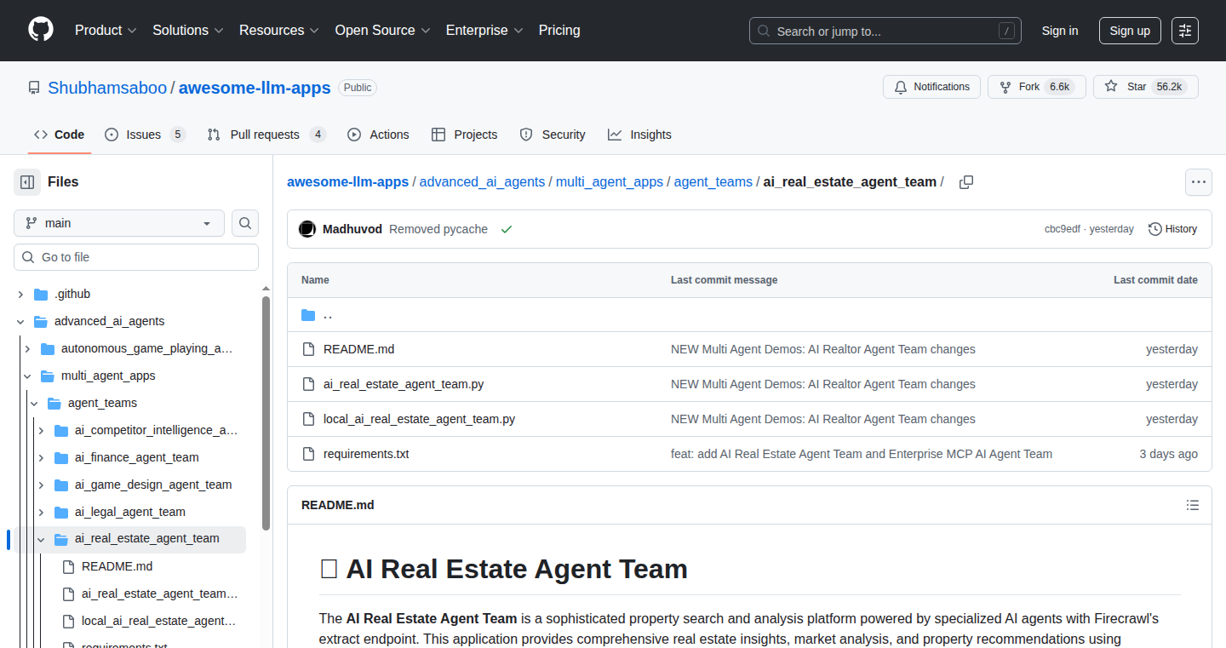Click the awesome-llm-apps repository name link
The width and height of the screenshot is (1226, 648).
click(x=255, y=88)
